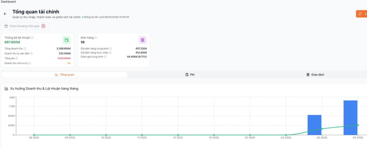The image size is (367, 147).
Task: Click the 05-2026 blue revenue bar
Action: tap(350, 118)
